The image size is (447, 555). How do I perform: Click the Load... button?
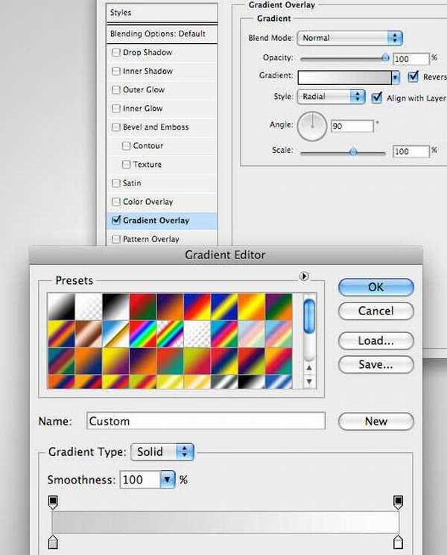point(375,340)
